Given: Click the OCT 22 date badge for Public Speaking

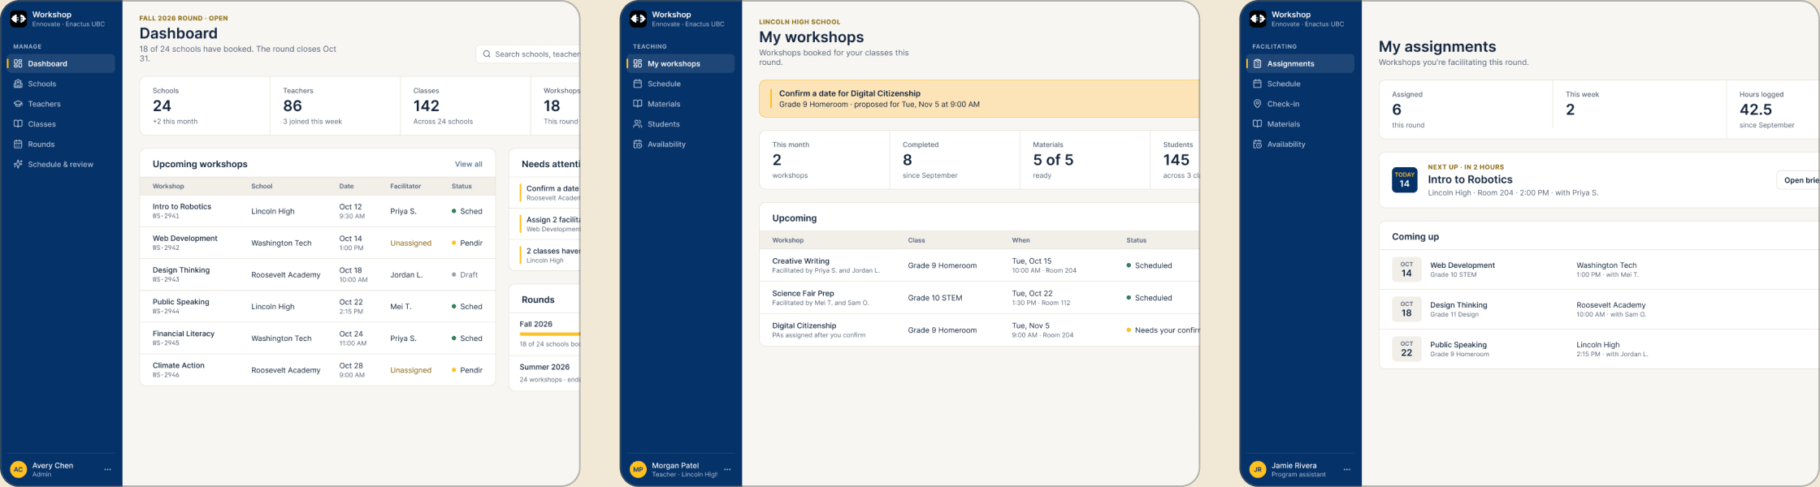Looking at the screenshot, I should (1406, 349).
